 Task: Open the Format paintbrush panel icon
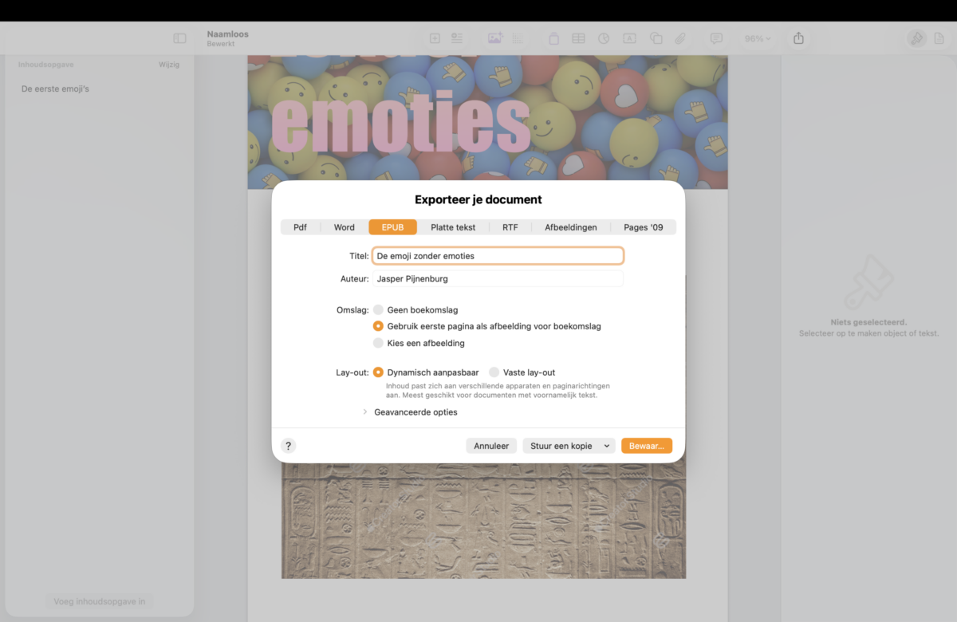pos(916,38)
